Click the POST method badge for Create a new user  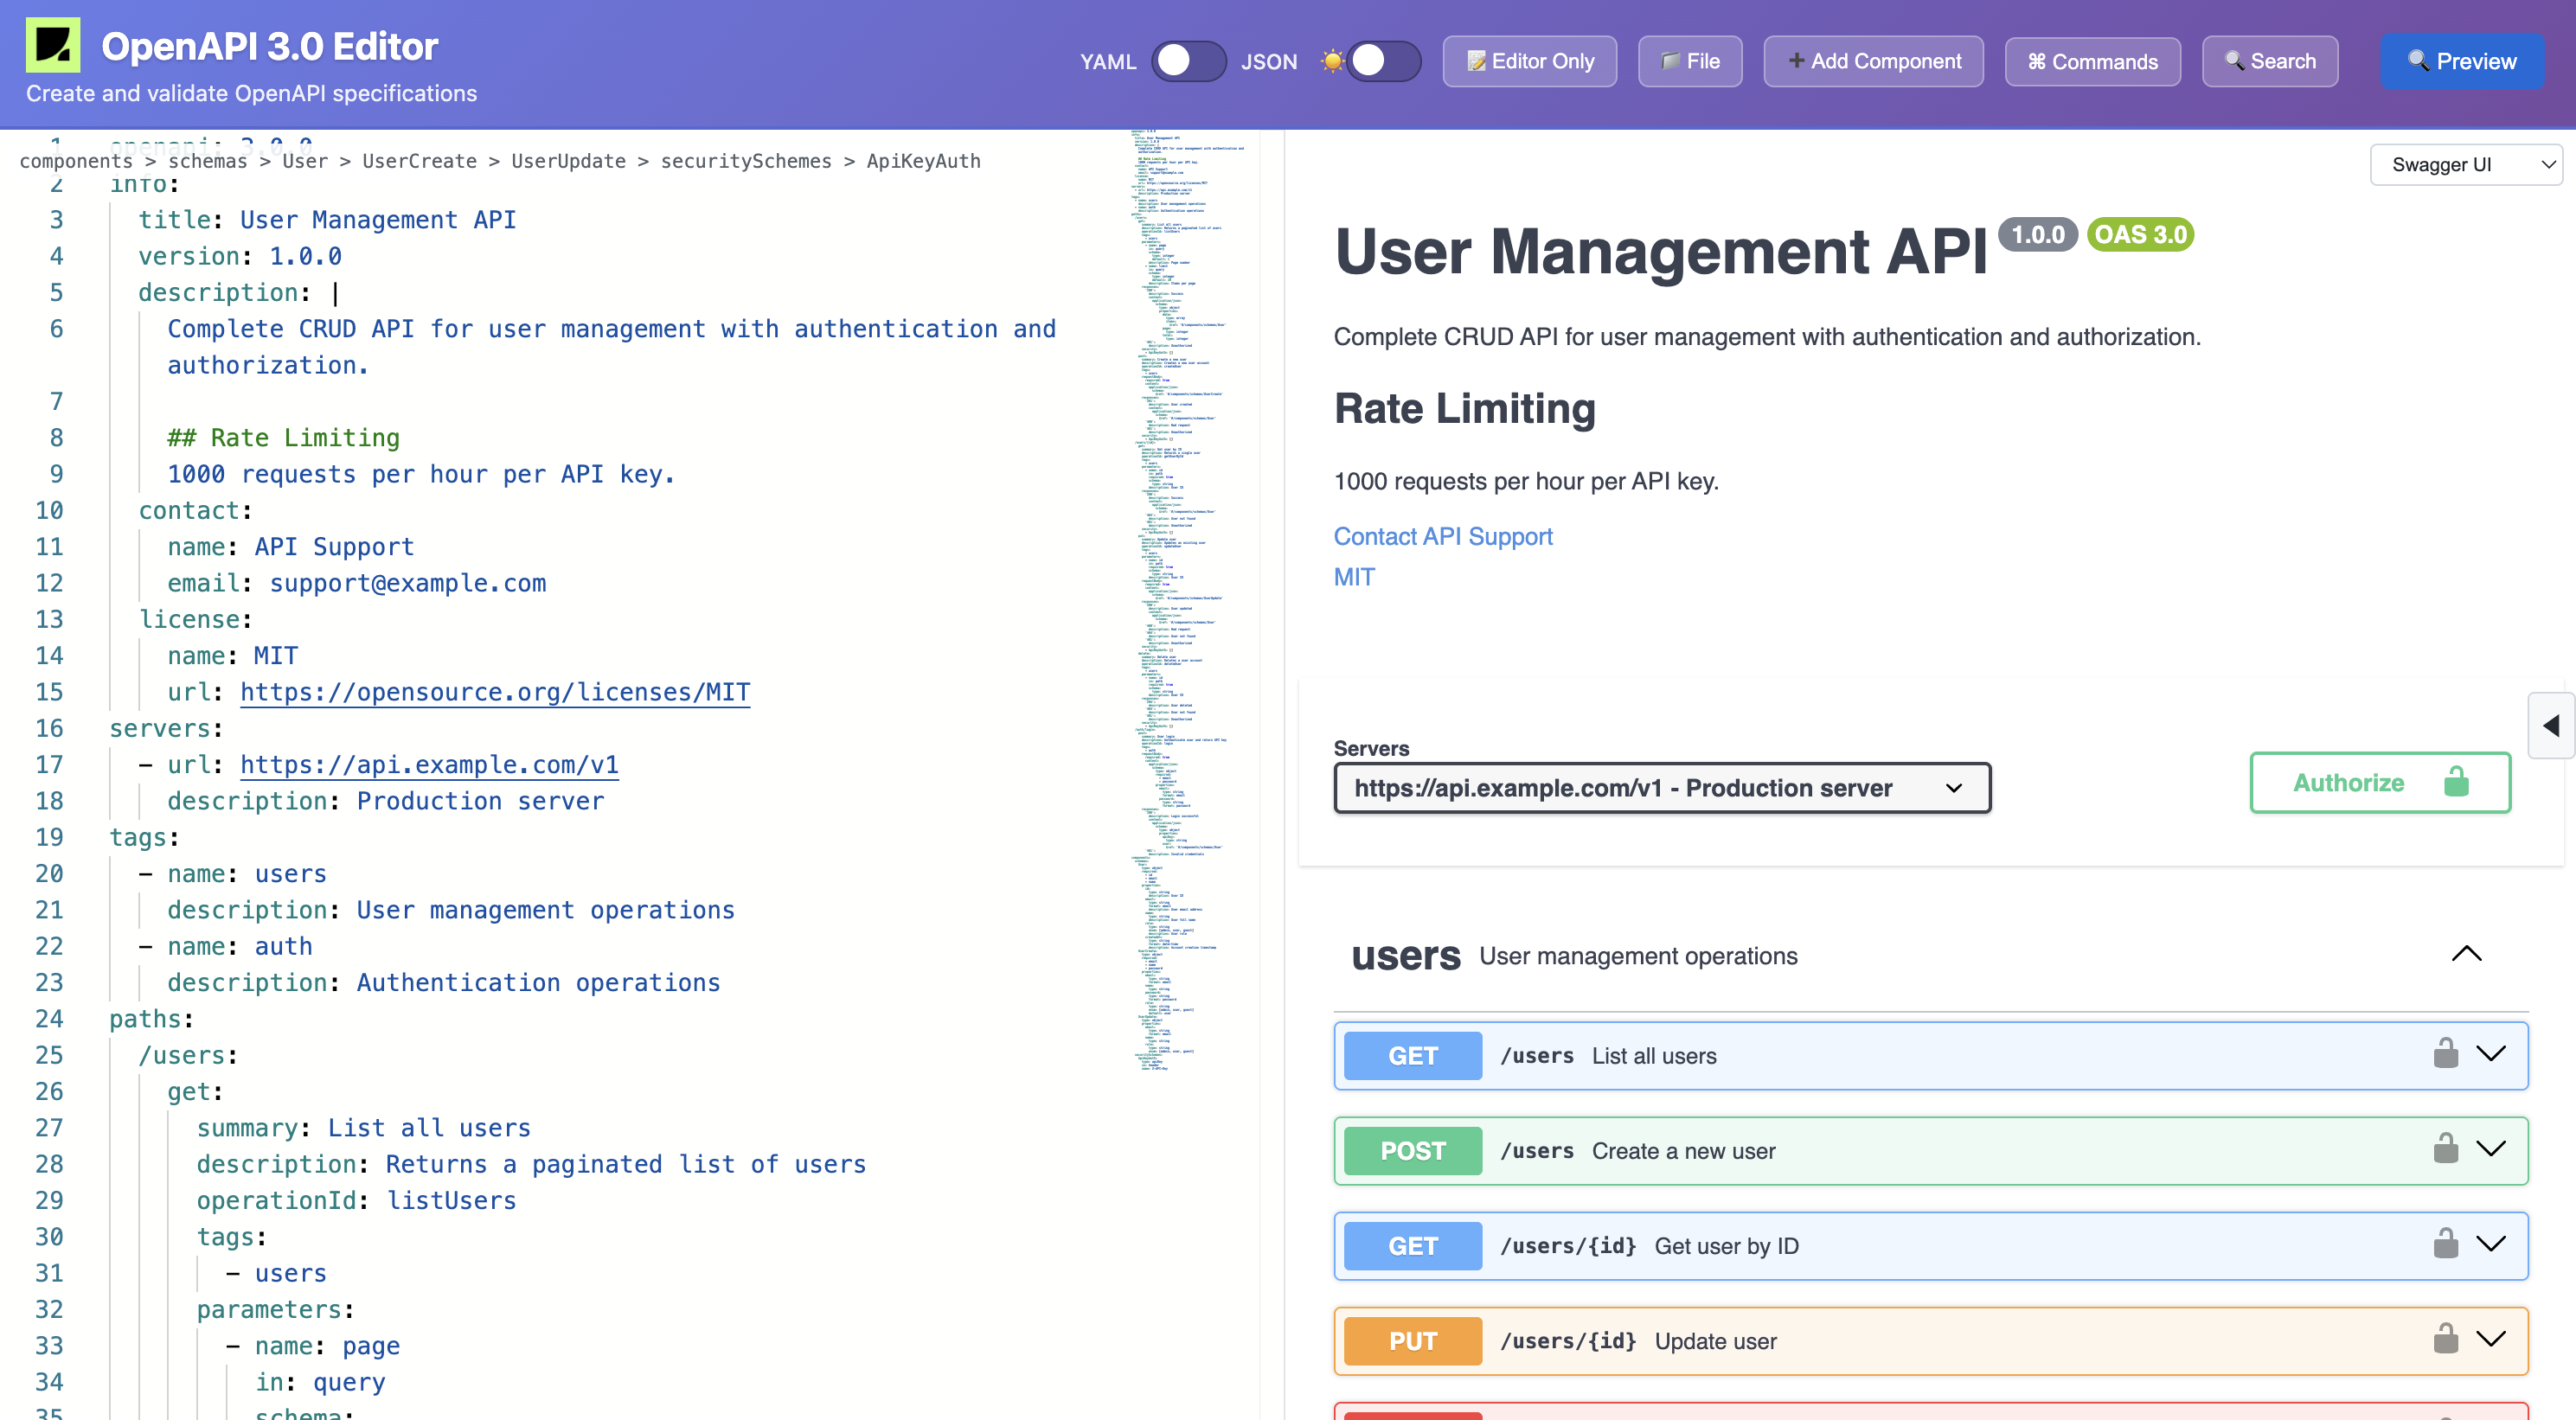[x=1413, y=1151]
